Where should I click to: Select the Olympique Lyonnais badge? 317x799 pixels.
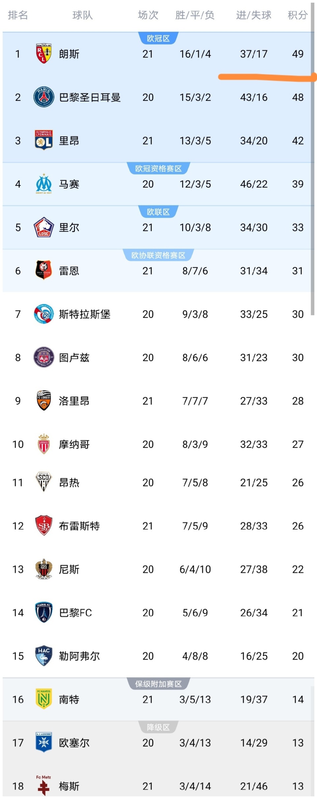point(44,140)
